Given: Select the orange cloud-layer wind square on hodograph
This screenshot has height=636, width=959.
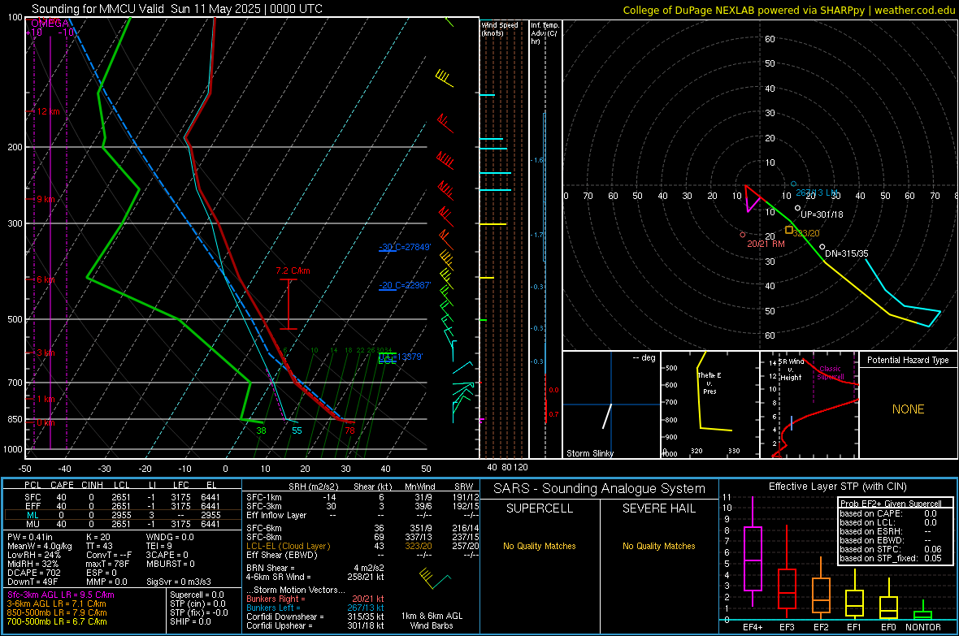Looking at the screenshot, I should [789, 230].
